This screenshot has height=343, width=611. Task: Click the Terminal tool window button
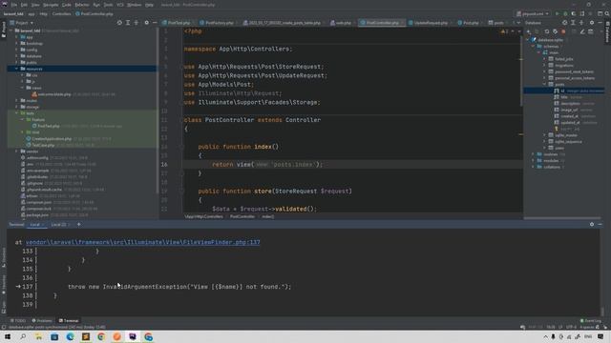pos(69,320)
